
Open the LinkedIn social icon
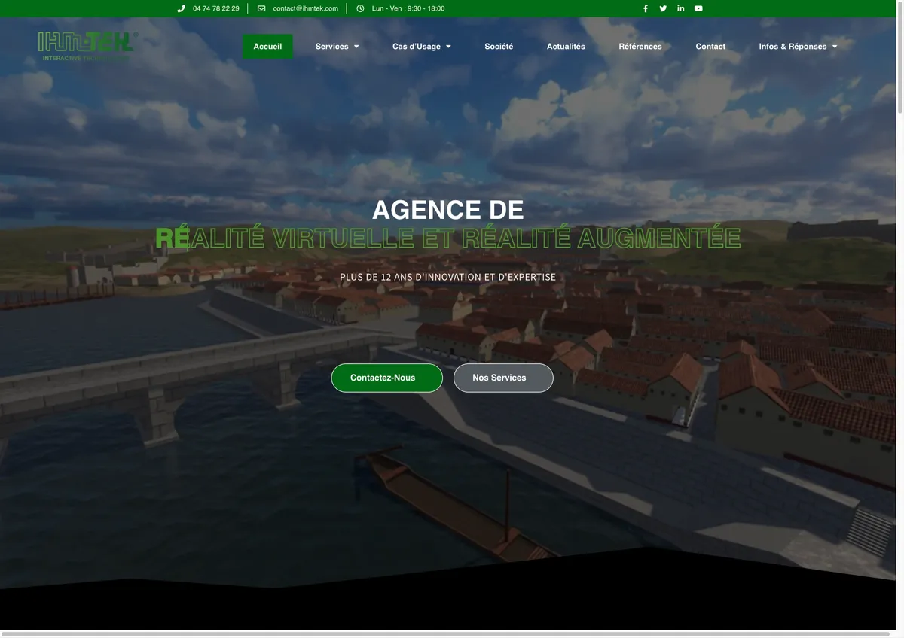681,8
